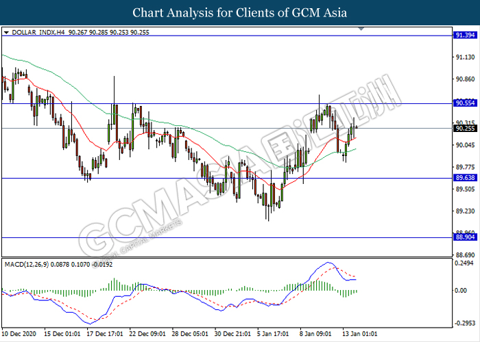Select the 91.394 resistance price label
Screen dimensions: 480x342
pyautogui.click(x=463, y=35)
